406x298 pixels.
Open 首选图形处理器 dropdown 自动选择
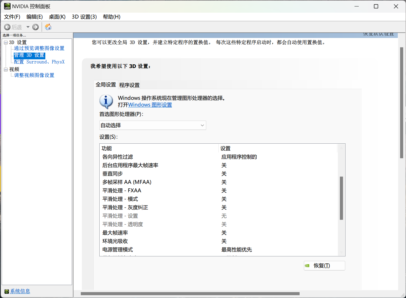click(x=153, y=125)
